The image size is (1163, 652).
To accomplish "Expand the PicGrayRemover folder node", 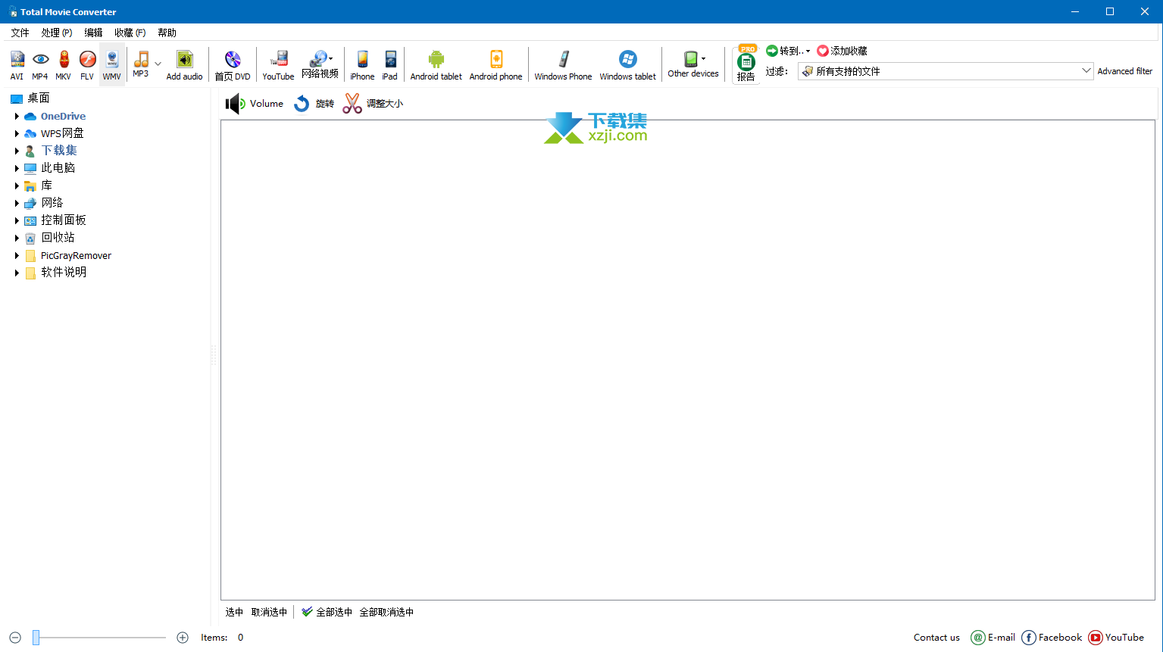I will coord(17,256).
